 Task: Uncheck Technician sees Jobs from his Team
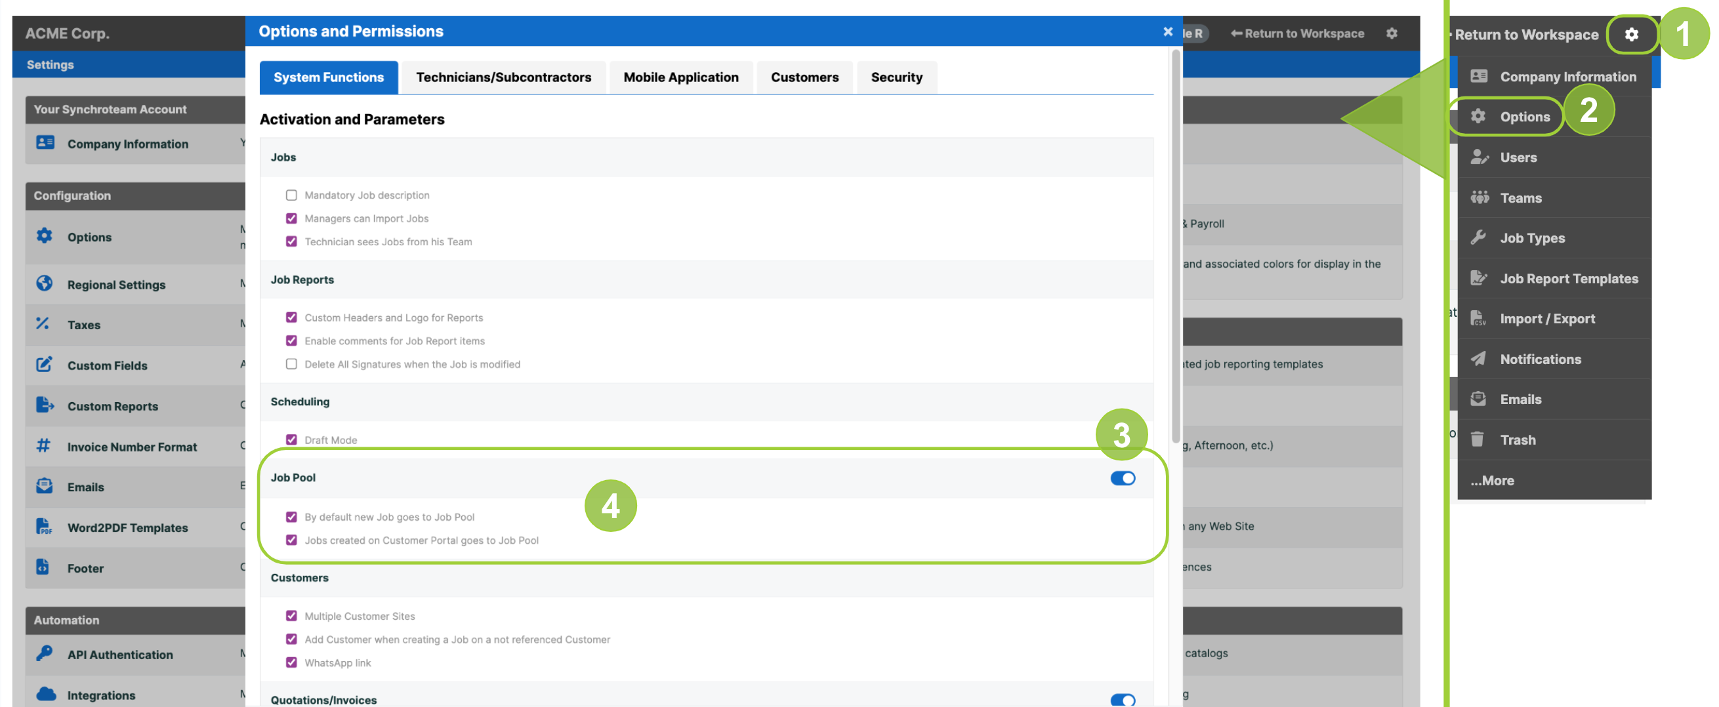click(x=291, y=241)
